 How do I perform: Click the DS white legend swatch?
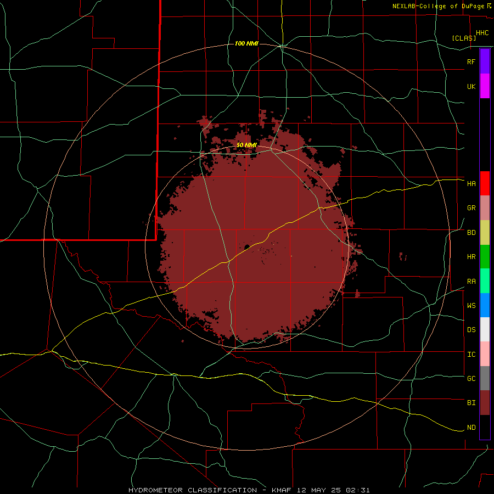click(485, 329)
